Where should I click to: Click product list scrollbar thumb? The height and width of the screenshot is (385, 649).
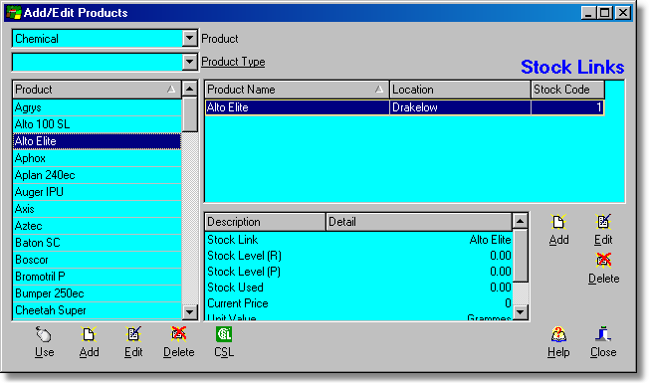pyautogui.click(x=189, y=114)
